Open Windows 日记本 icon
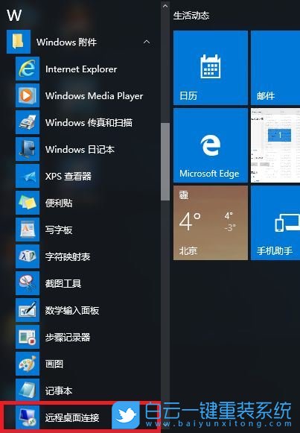This screenshot has height=433, width=300. point(28,149)
